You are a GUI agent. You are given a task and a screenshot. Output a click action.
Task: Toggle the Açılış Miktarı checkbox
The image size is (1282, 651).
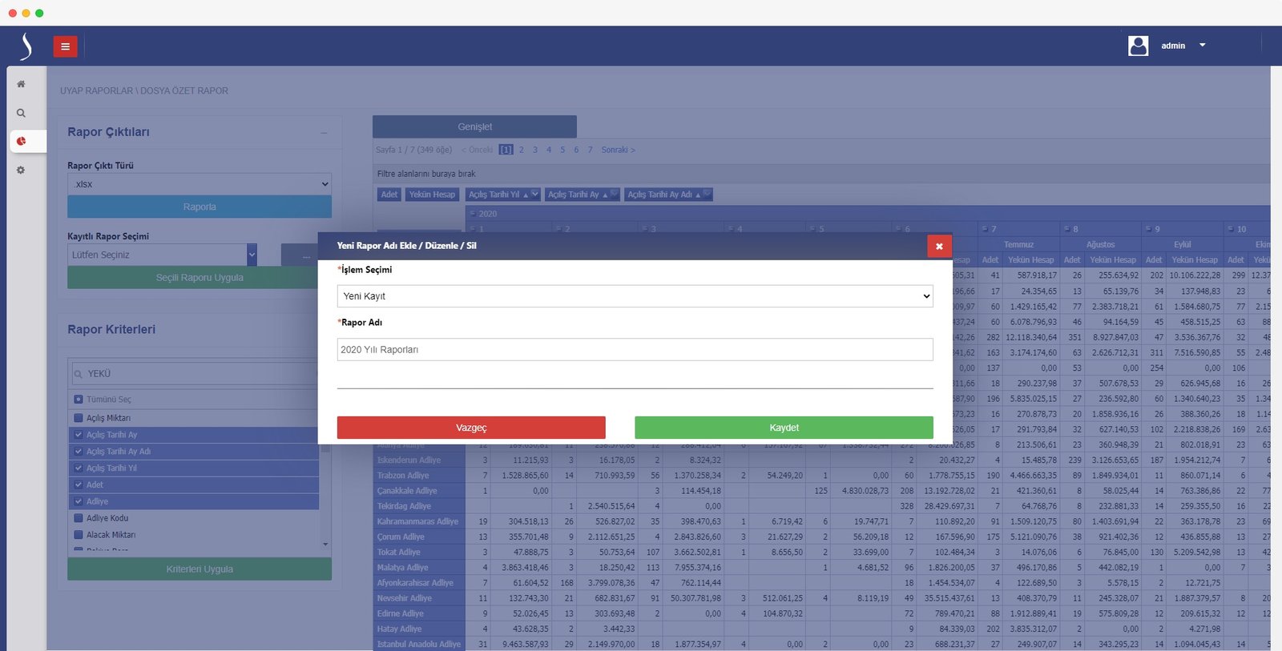pos(79,418)
